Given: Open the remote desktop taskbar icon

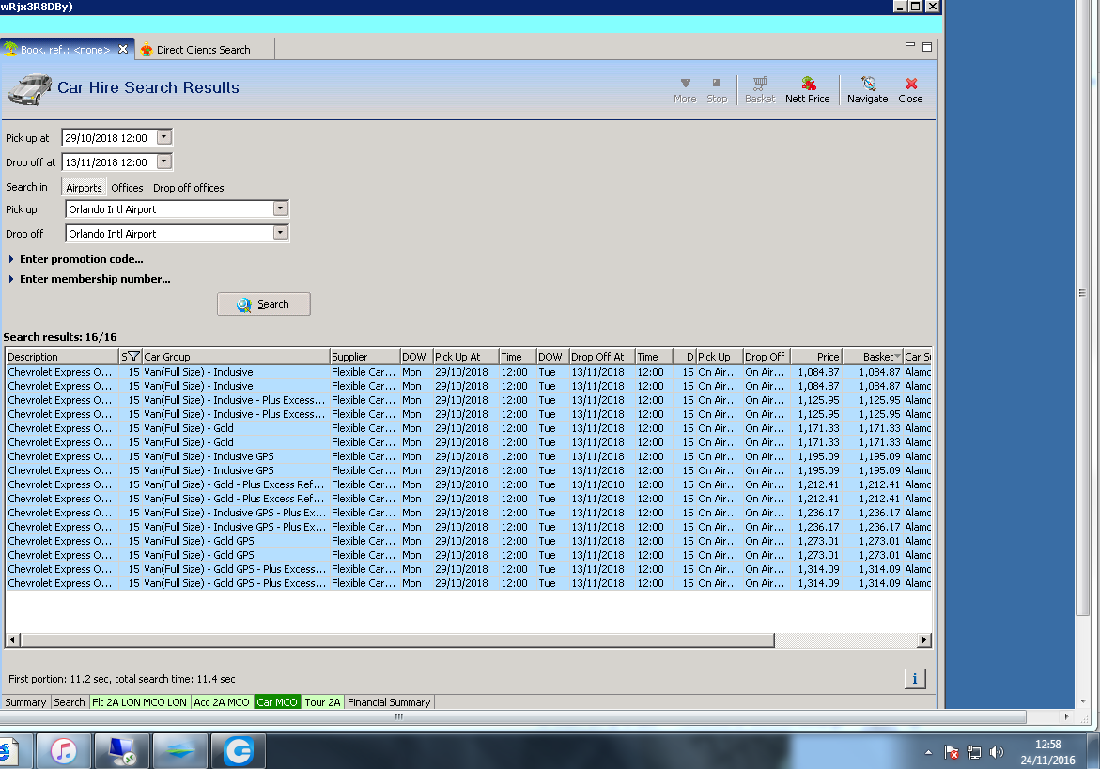Looking at the screenshot, I should click(122, 751).
